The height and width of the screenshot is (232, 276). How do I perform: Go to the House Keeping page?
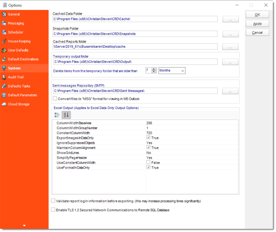pos(19,41)
